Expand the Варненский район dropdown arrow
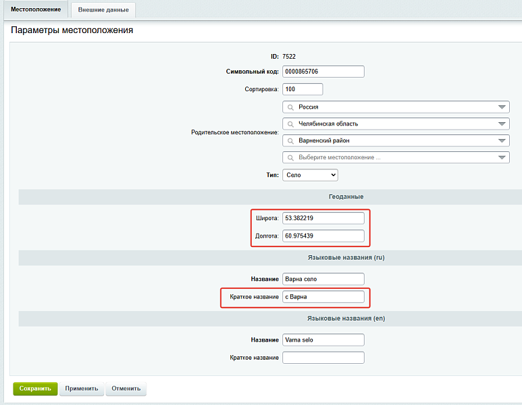This screenshot has width=522, height=405. (x=501, y=140)
